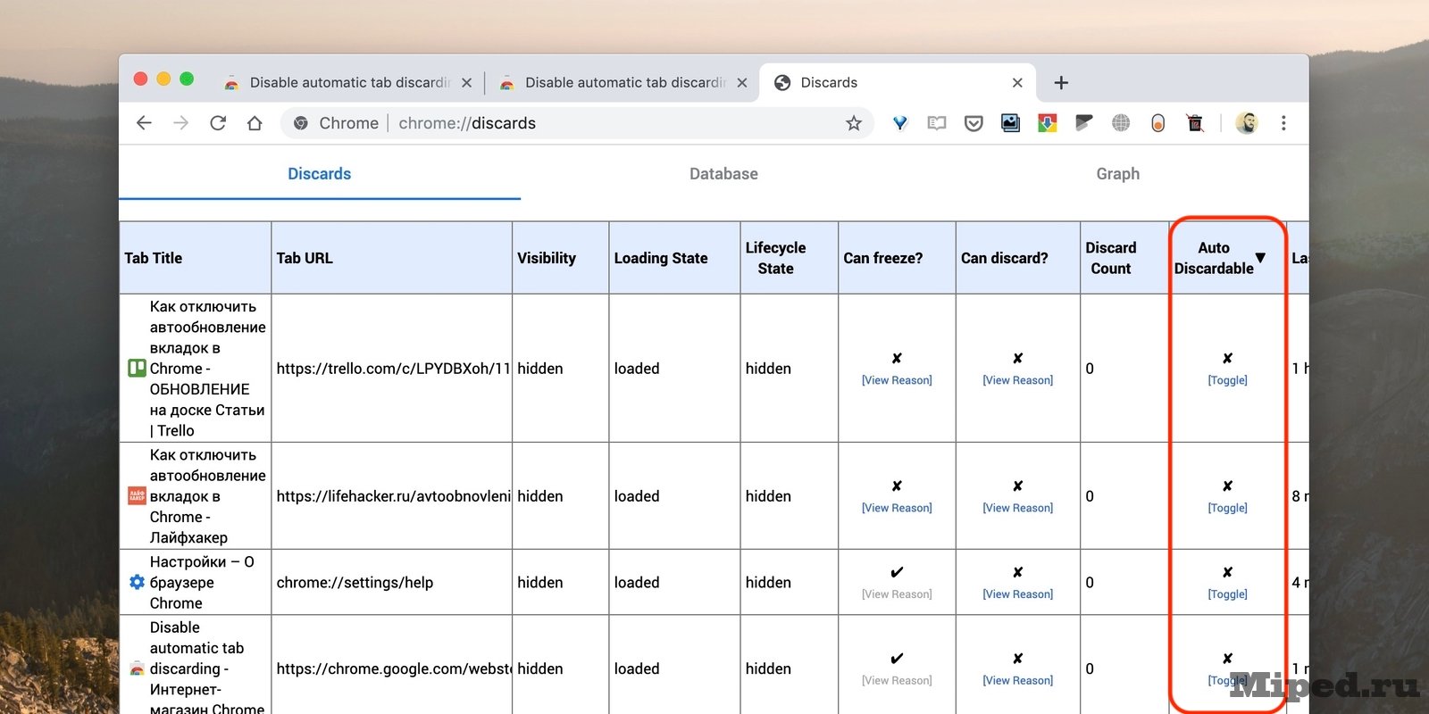Open the home page button
This screenshot has height=714, width=1429.
[255, 123]
